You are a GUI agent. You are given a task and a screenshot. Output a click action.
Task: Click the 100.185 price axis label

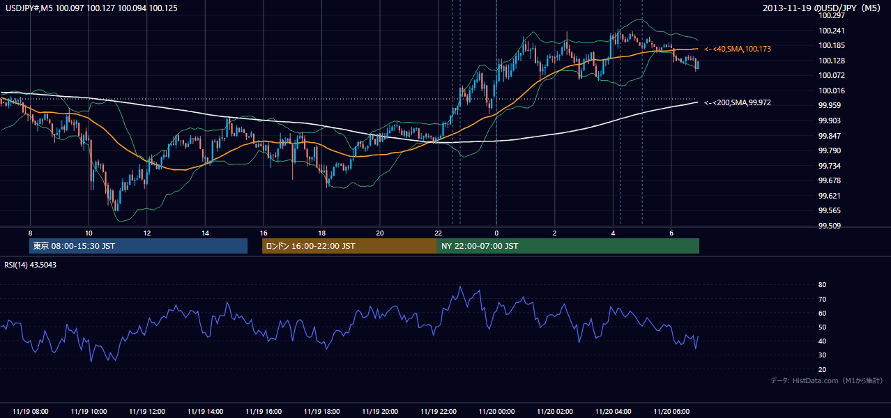point(831,45)
